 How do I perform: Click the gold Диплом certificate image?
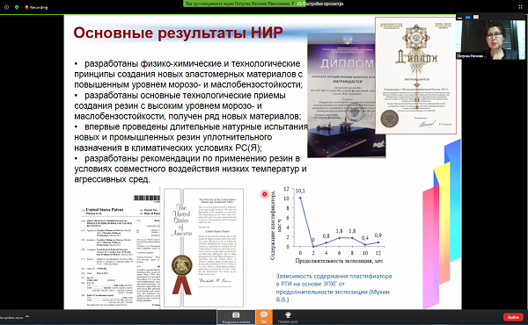click(416, 76)
